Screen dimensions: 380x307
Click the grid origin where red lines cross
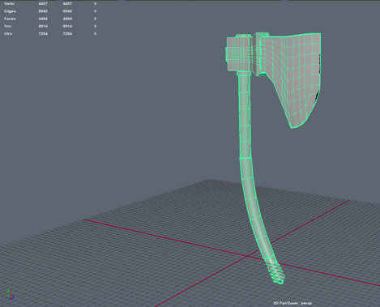tap(247, 256)
